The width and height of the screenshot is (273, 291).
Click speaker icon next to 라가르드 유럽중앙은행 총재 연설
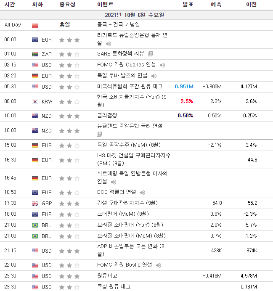click(x=109, y=44)
